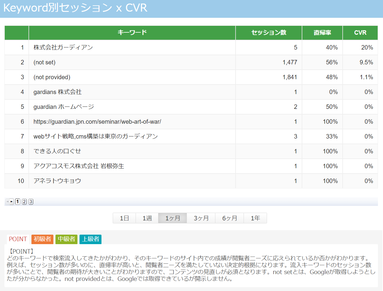
Task: Click the next page arrow in pagination
Action: (x=12, y=202)
